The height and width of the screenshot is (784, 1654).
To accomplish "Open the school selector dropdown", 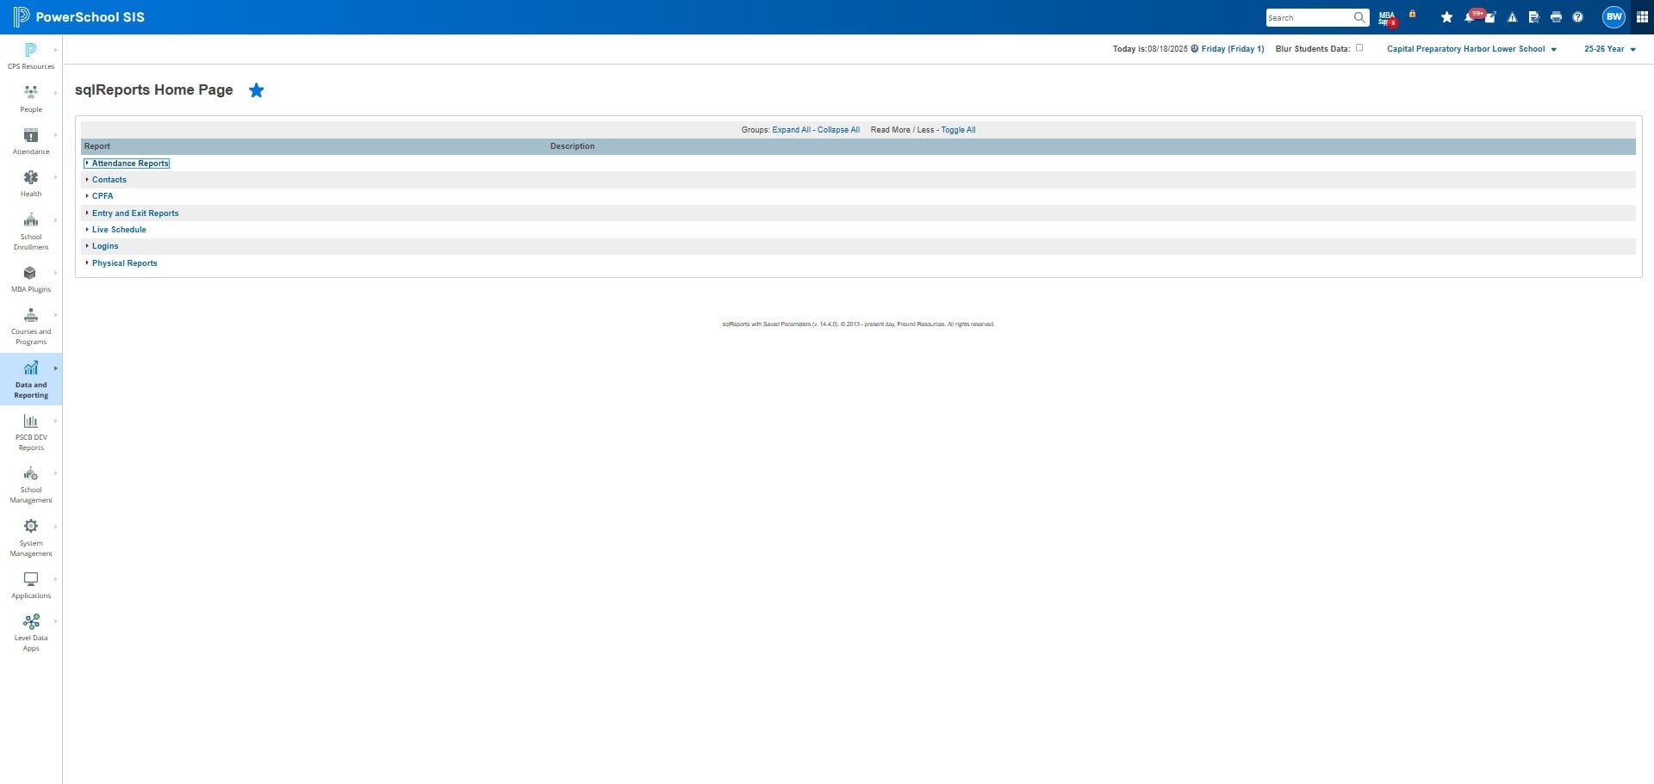I will click(x=1471, y=49).
